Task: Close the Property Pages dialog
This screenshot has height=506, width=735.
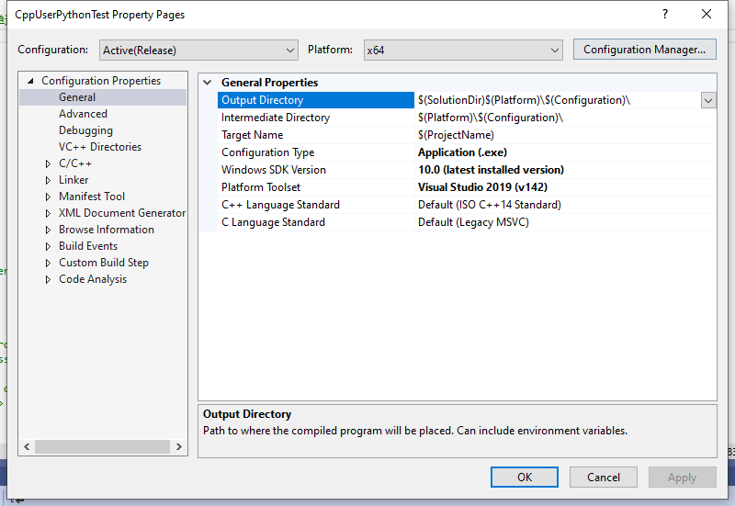Action: [707, 14]
